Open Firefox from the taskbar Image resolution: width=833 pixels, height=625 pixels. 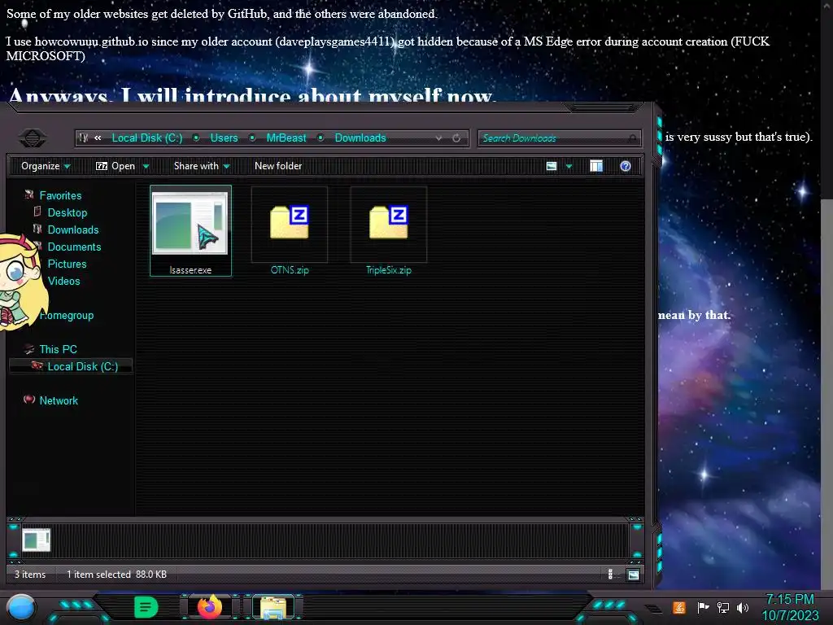210,607
